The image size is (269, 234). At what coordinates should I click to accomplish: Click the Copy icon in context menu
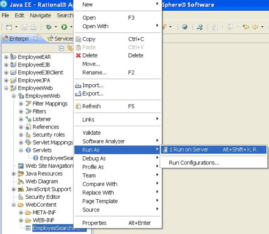(x=79, y=39)
